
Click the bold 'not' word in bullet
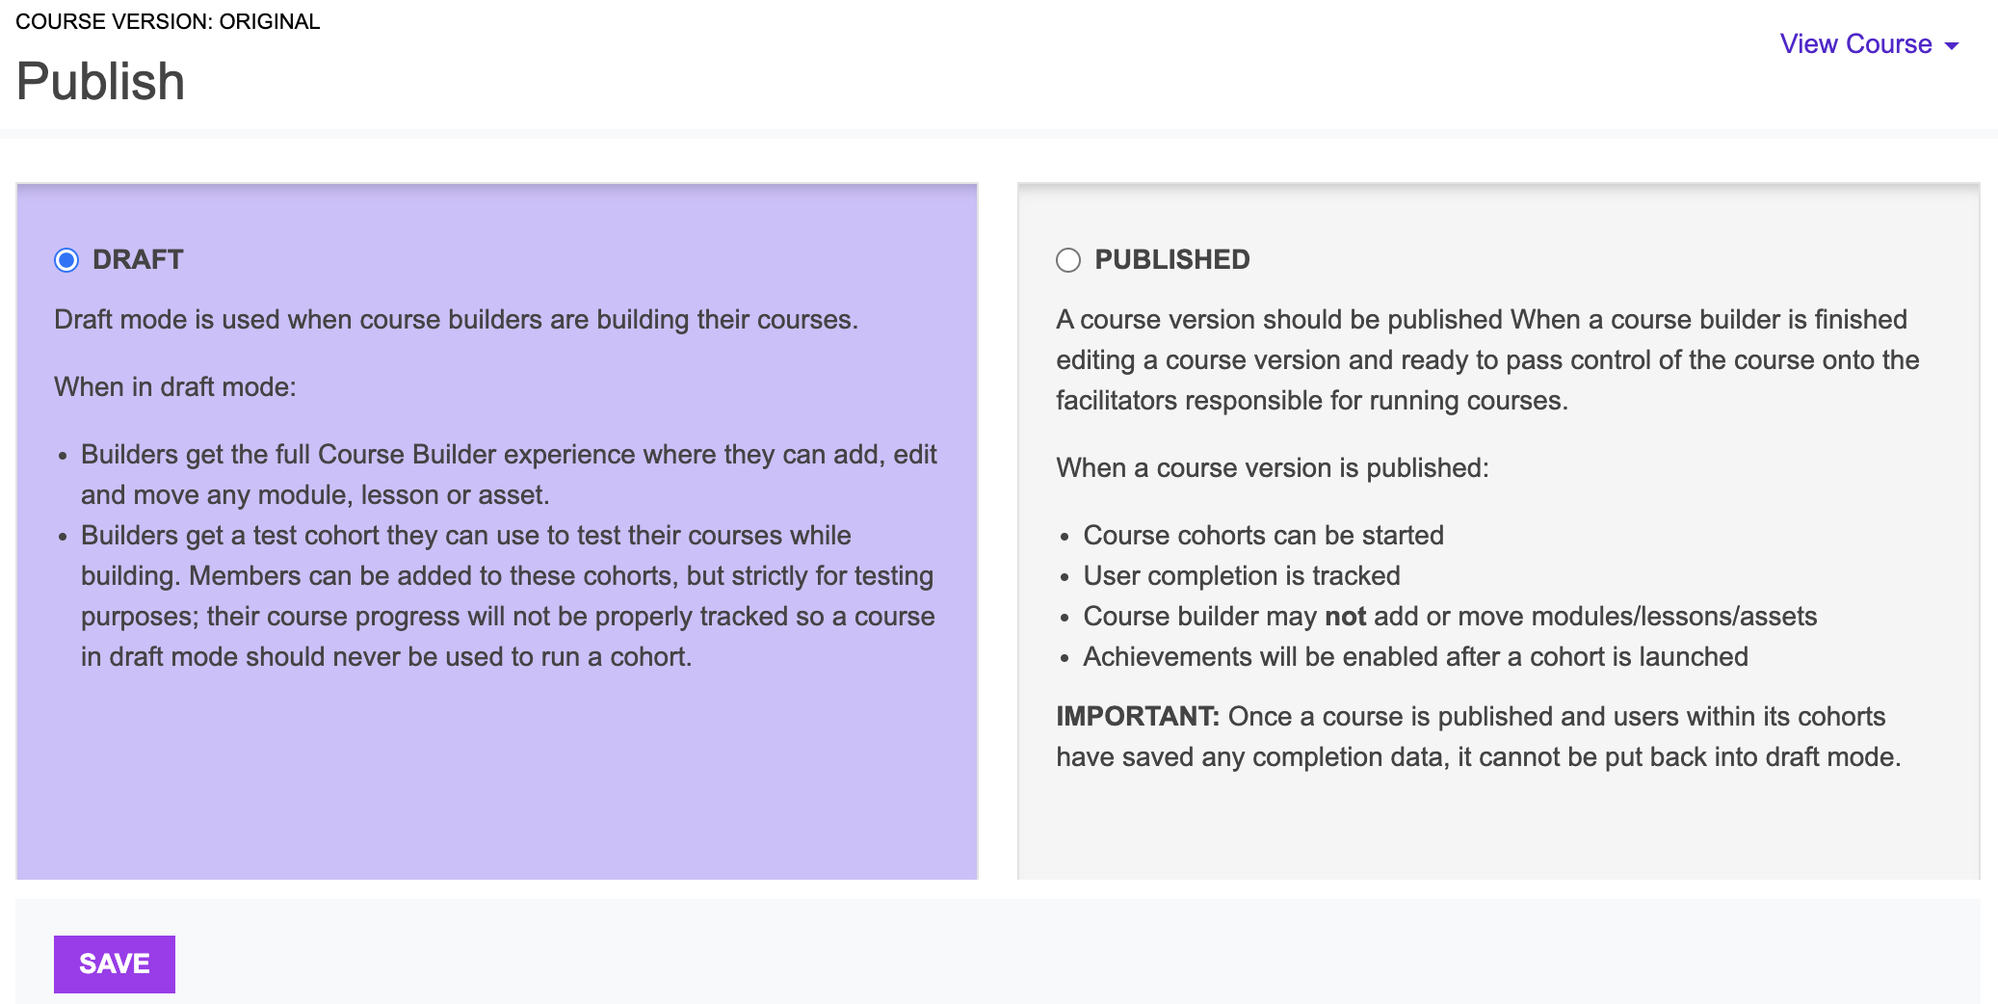point(1346,617)
